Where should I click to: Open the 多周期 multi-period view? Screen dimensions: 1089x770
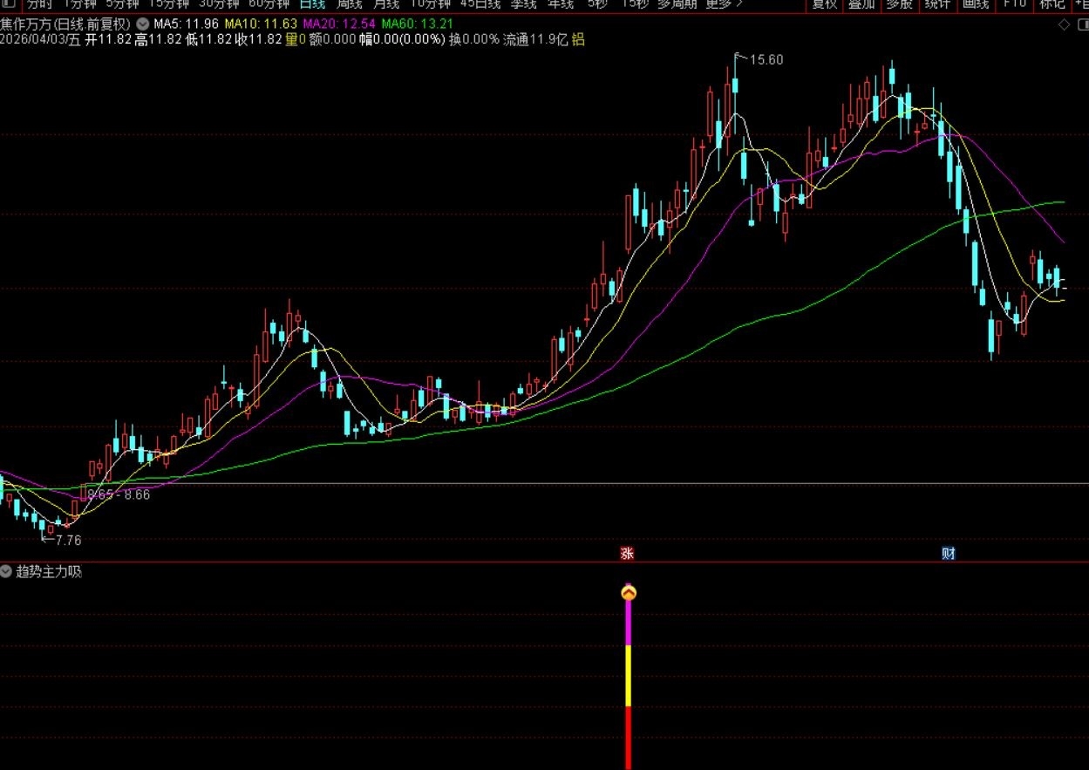point(677,4)
